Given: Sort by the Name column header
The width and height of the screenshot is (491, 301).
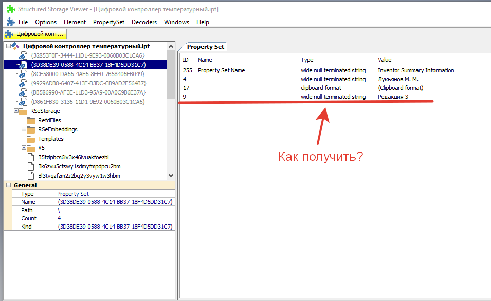Looking at the screenshot, I should point(246,60).
